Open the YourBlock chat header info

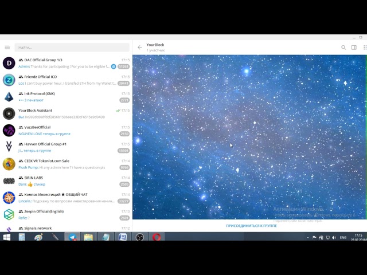point(155,47)
